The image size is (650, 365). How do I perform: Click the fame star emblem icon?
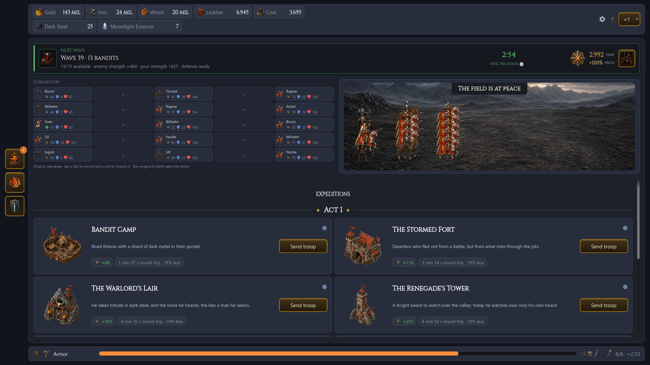pyautogui.click(x=578, y=58)
